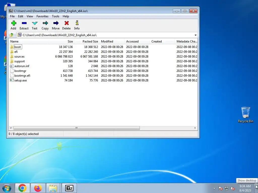The image size is (258, 193).
Task: Click the network tray icon
Action: pyautogui.click(x=227, y=188)
